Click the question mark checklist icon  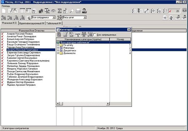pyautogui.click(x=165, y=11)
